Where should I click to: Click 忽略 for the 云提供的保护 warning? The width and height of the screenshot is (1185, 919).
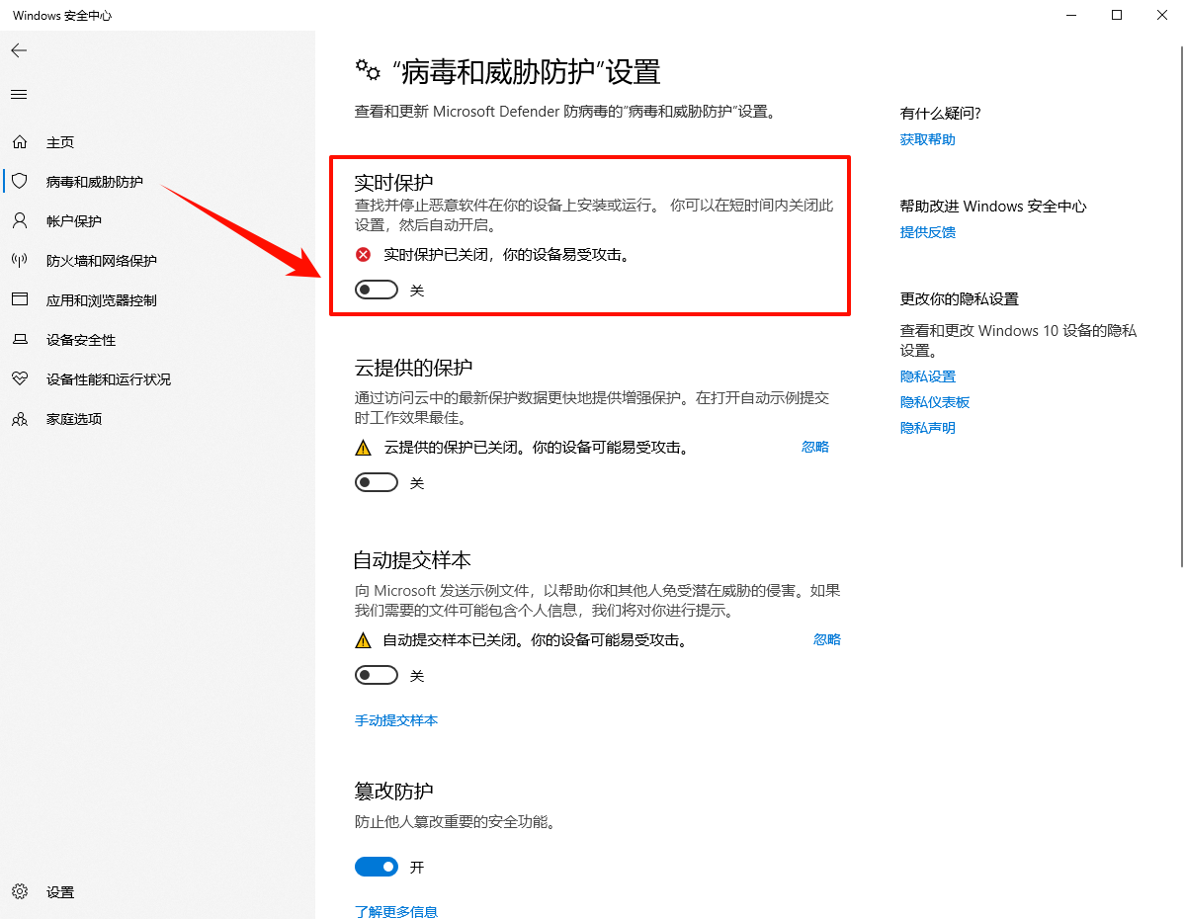pyautogui.click(x=814, y=447)
